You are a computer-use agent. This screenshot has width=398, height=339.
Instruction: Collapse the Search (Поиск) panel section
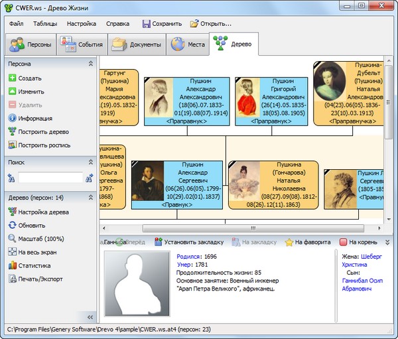click(90, 162)
